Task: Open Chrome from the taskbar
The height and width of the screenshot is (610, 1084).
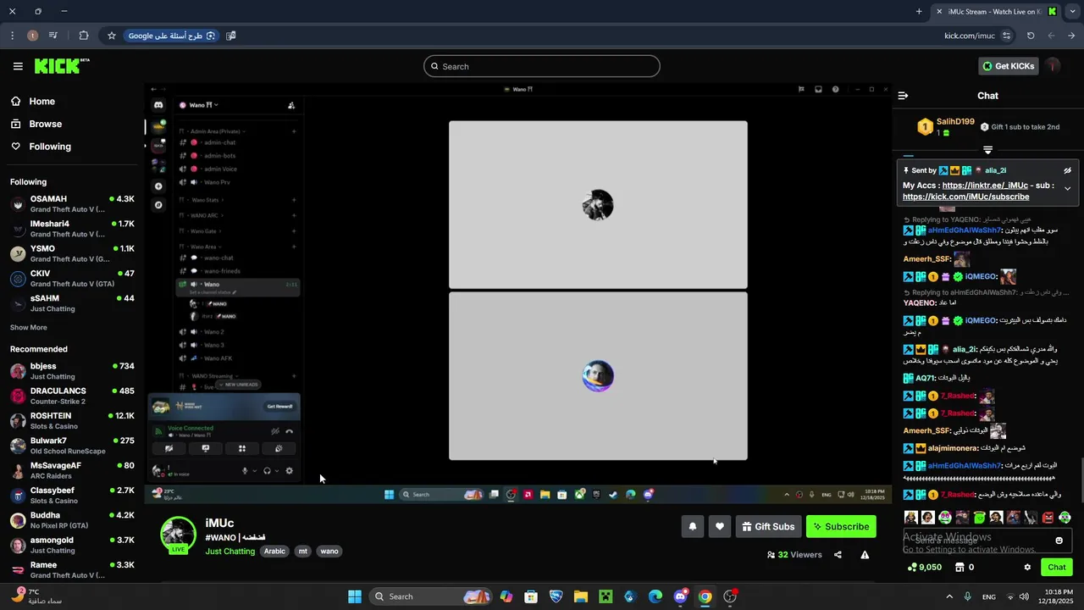Action: 705,596
